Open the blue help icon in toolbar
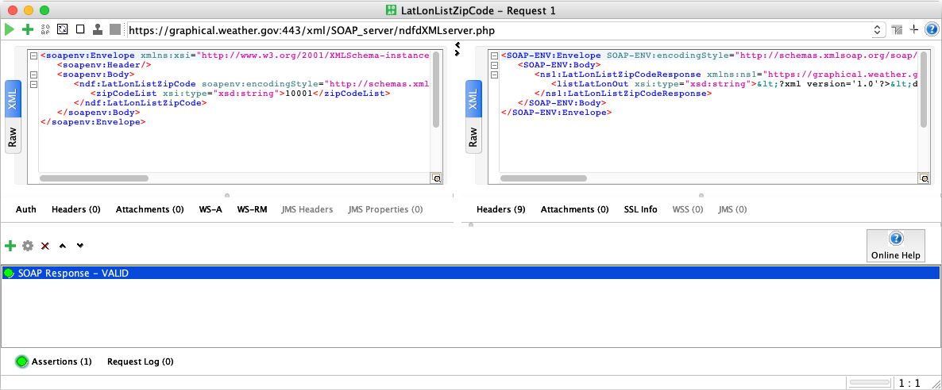 tap(932, 29)
